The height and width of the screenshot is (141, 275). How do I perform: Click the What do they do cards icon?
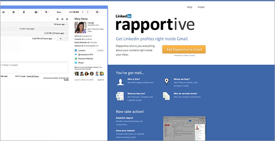[x=120, y=96]
